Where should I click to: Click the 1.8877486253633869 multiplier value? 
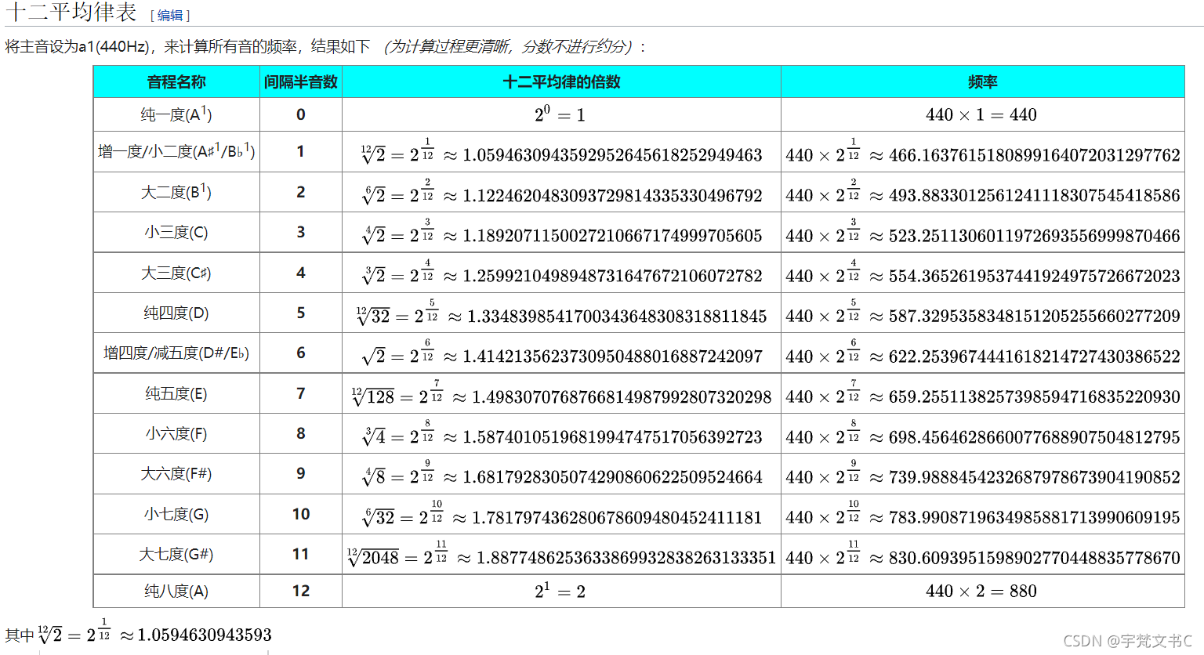tap(626, 558)
